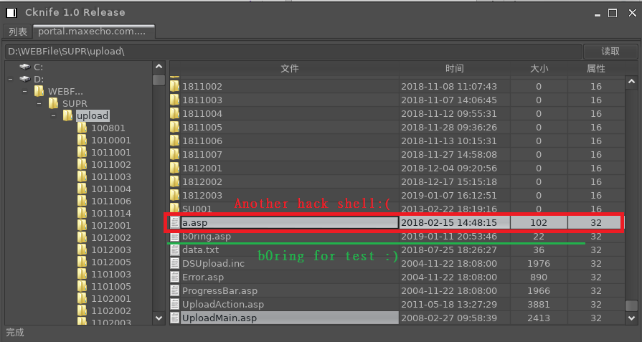Click folder icon of 1811002 in file list
642x342 pixels.
pos(175,86)
